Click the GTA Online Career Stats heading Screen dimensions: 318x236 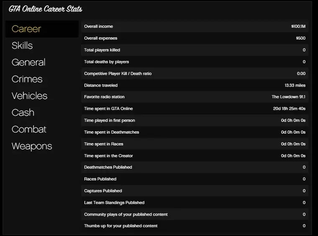pyautogui.click(x=46, y=9)
